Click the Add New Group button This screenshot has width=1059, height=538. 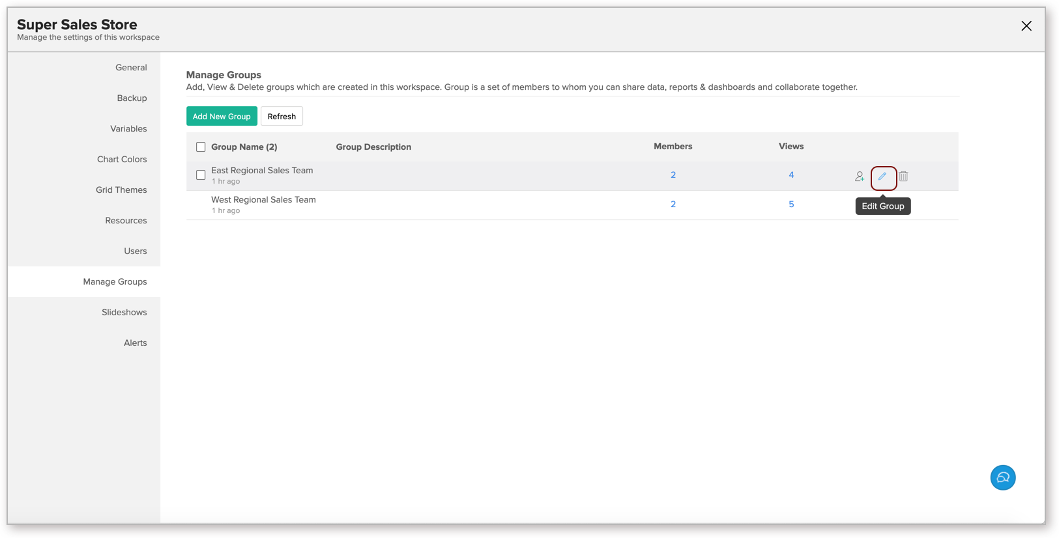222,117
